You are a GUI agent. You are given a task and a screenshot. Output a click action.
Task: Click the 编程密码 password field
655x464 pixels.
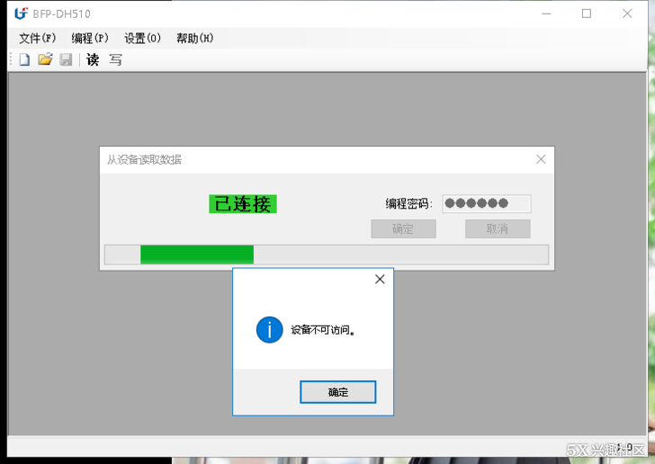(x=486, y=204)
